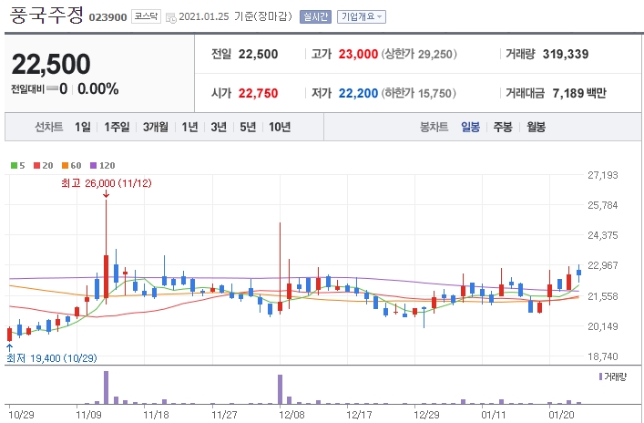Viewport: 644px width, 423px height.
Task: Select the 1일 line chart tab
Action: (x=83, y=127)
